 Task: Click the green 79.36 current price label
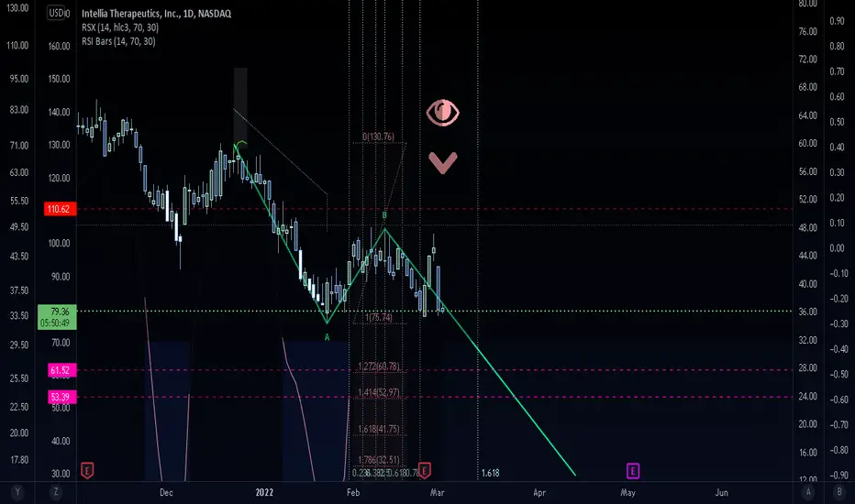pos(59,312)
